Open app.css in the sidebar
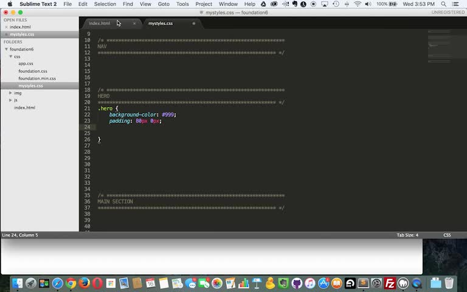The width and height of the screenshot is (467, 292). [x=26, y=63]
